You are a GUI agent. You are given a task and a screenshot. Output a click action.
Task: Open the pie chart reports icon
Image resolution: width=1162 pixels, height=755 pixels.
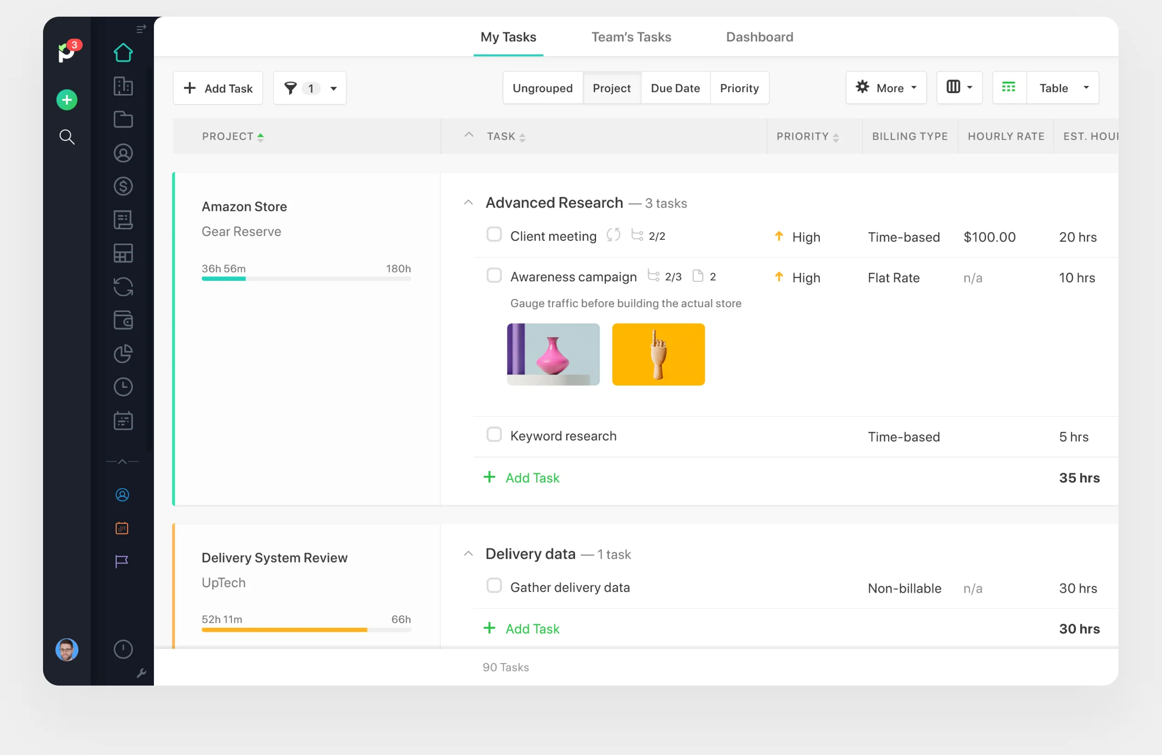click(x=123, y=354)
